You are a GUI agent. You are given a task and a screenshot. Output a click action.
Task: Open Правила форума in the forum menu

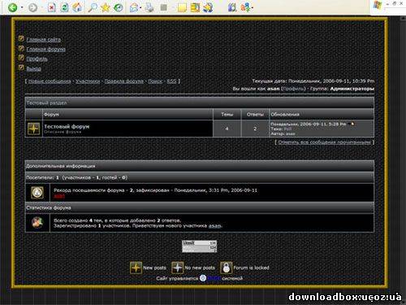point(124,81)
